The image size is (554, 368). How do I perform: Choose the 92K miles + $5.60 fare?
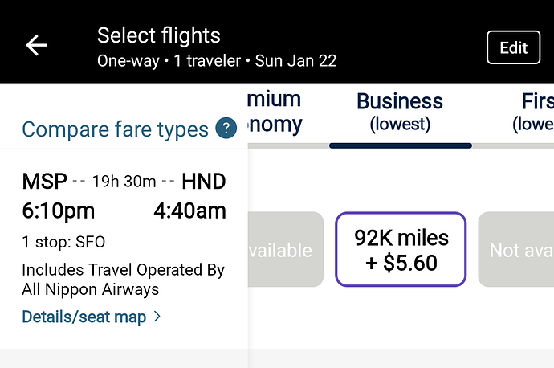pyautogui.click(x=401, y=249)
